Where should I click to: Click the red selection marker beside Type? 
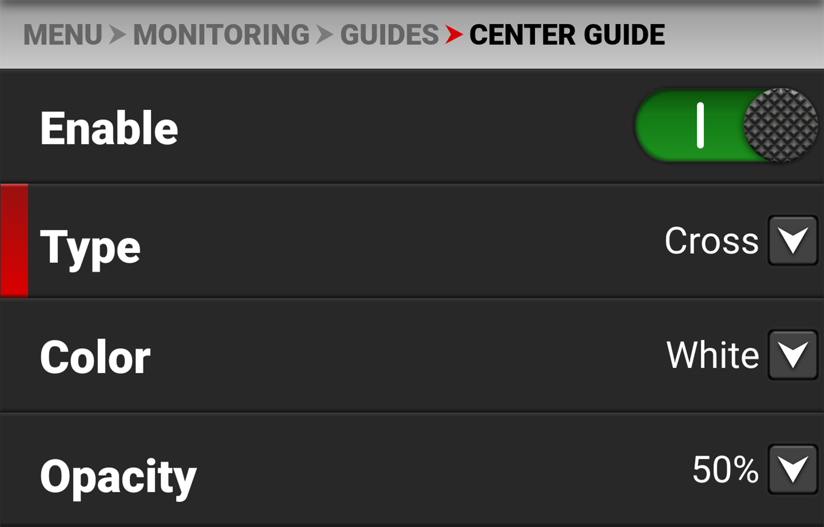click(x=14, y=241)
